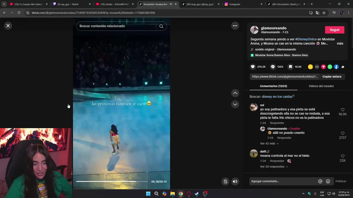Click the search magnifier in related content bar
The width and height of the screenshot is (353, 198).
[x=161, y=26]
